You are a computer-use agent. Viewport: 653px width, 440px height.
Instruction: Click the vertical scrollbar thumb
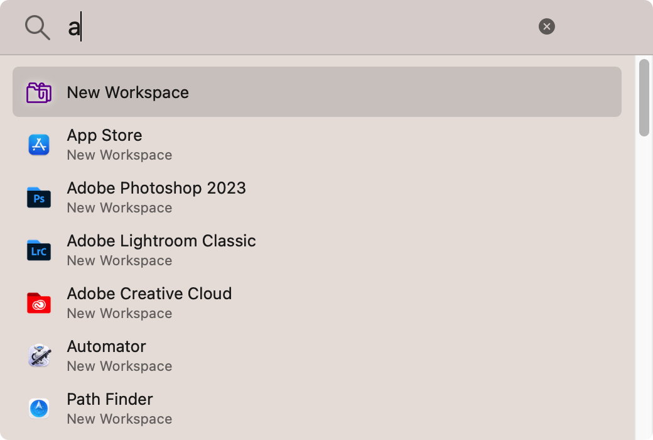click(644, 97)
